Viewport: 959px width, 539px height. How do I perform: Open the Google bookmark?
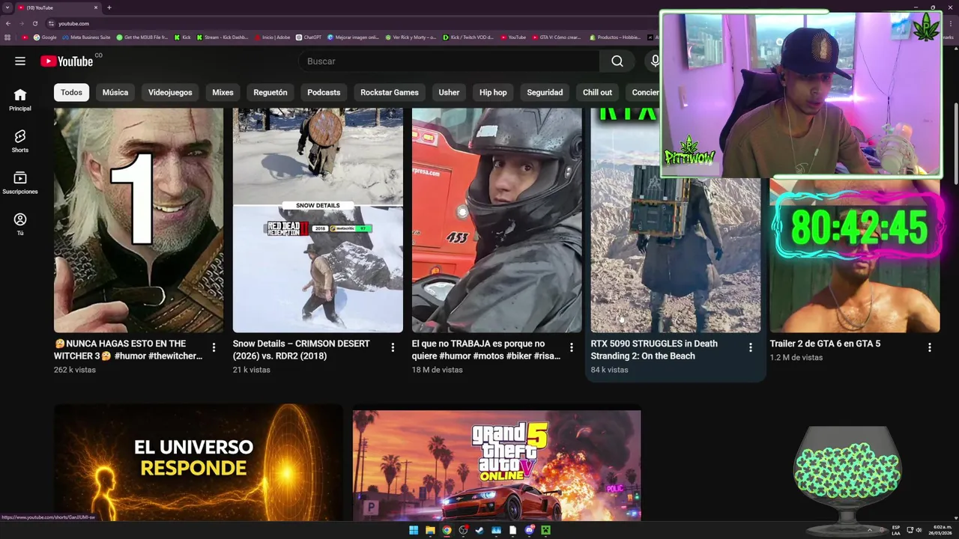coord(45,37)
